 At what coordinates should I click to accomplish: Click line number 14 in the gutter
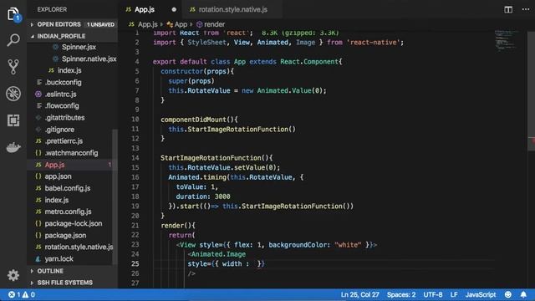(x=135, y=158)
